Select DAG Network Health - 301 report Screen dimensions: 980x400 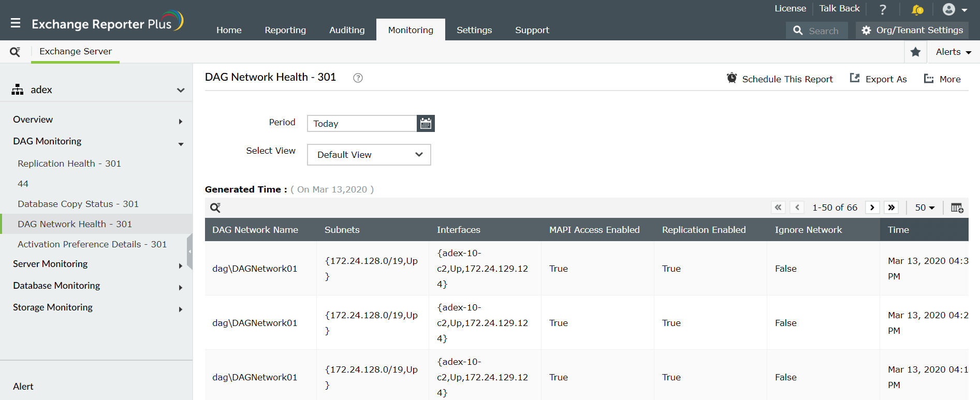[x=75, y=224]
